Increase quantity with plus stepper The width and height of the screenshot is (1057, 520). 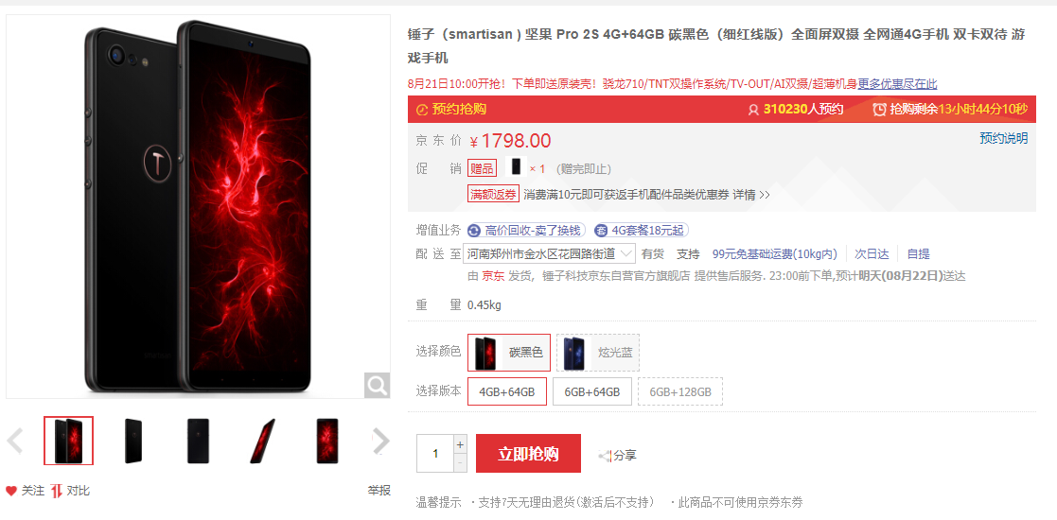click(x=461, y=444)
